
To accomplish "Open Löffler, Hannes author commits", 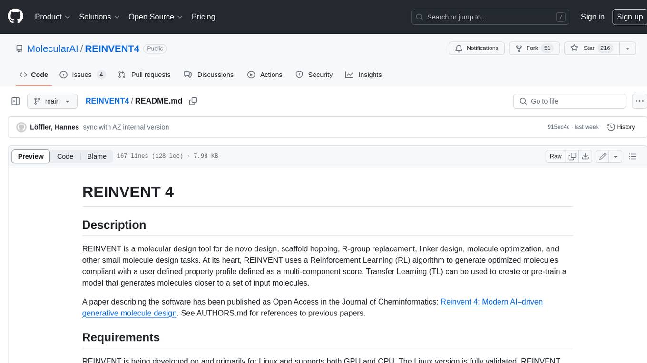I will [54, 127].
